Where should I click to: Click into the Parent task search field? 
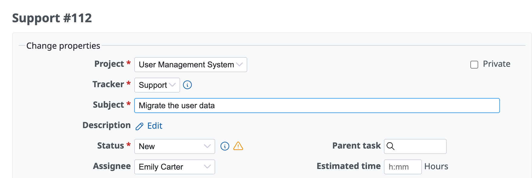pyautogui.click(x=415, y=146)
